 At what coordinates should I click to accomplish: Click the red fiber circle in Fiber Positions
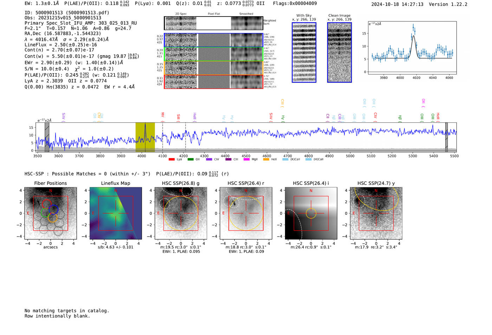(46, 204)
